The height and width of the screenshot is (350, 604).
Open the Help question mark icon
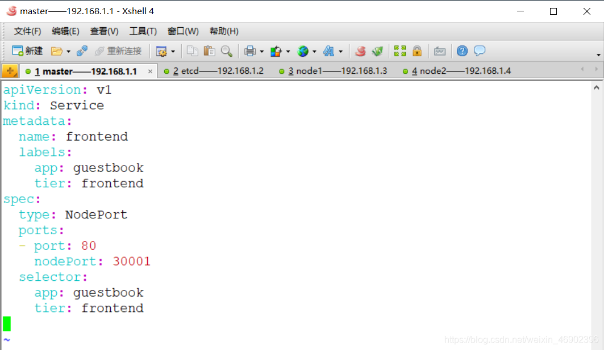(462, 50)
